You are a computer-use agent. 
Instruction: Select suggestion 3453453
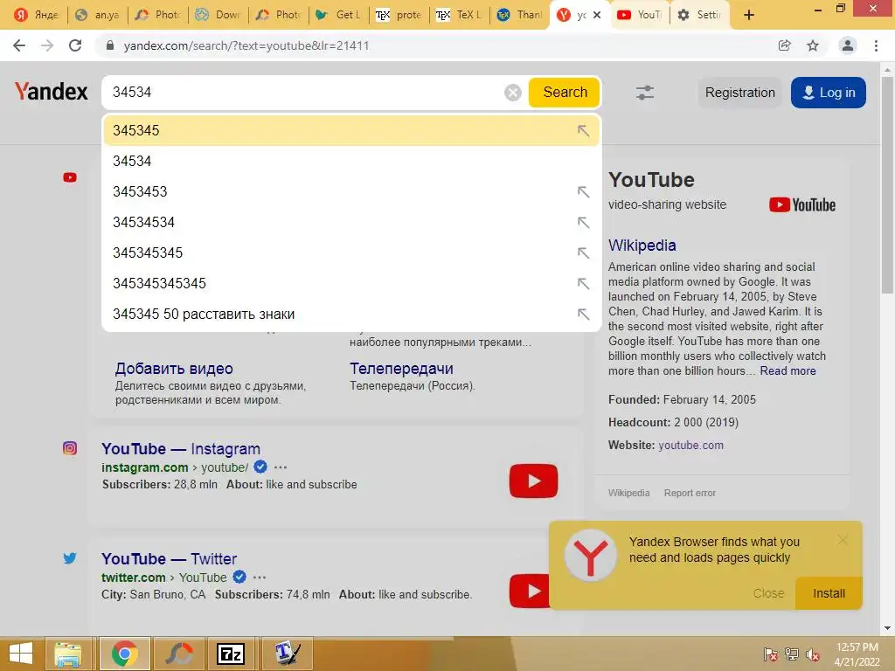(351, 191)
